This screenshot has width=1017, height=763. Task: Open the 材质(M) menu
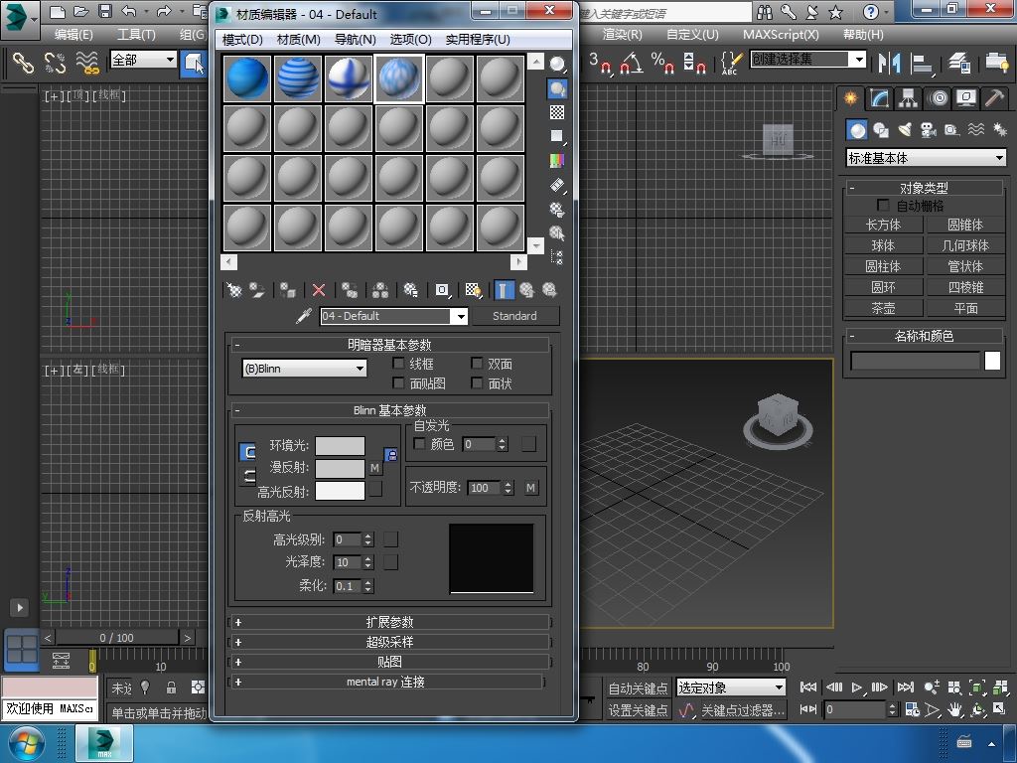pos(298,39)
